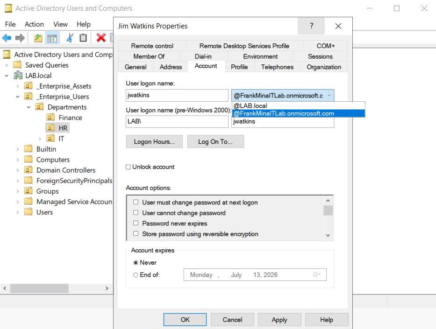
Task: Expand the Saved Queries node
Action: pos(7,65)
